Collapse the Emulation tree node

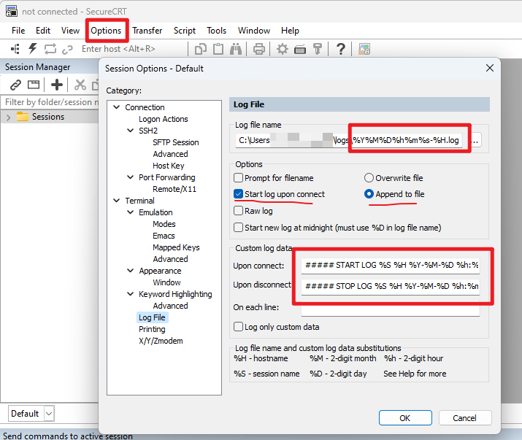point(130,212)
